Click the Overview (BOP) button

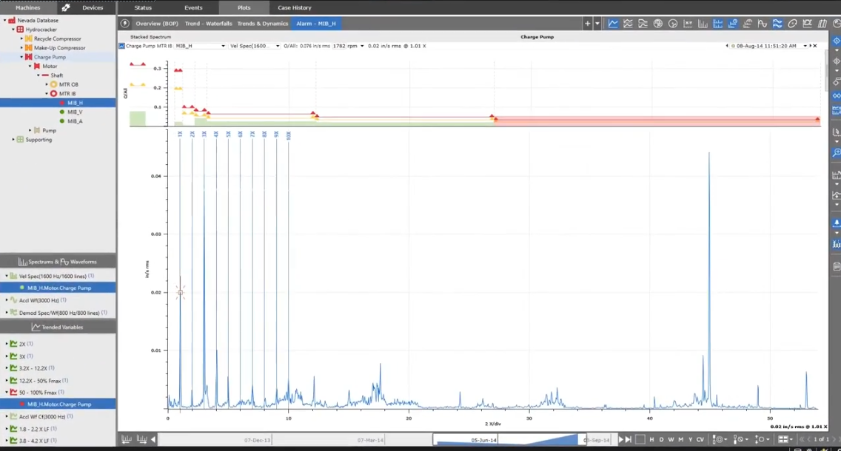coord(156,24)
